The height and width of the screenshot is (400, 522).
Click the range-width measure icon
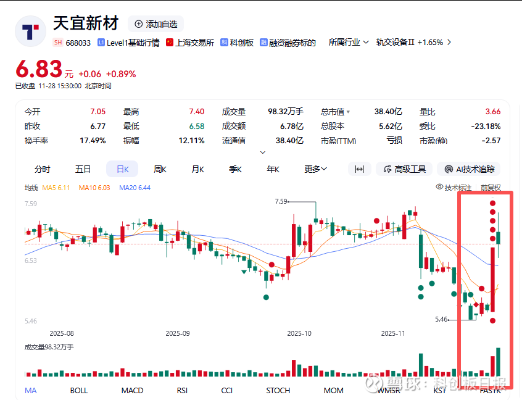click(360, 169)
